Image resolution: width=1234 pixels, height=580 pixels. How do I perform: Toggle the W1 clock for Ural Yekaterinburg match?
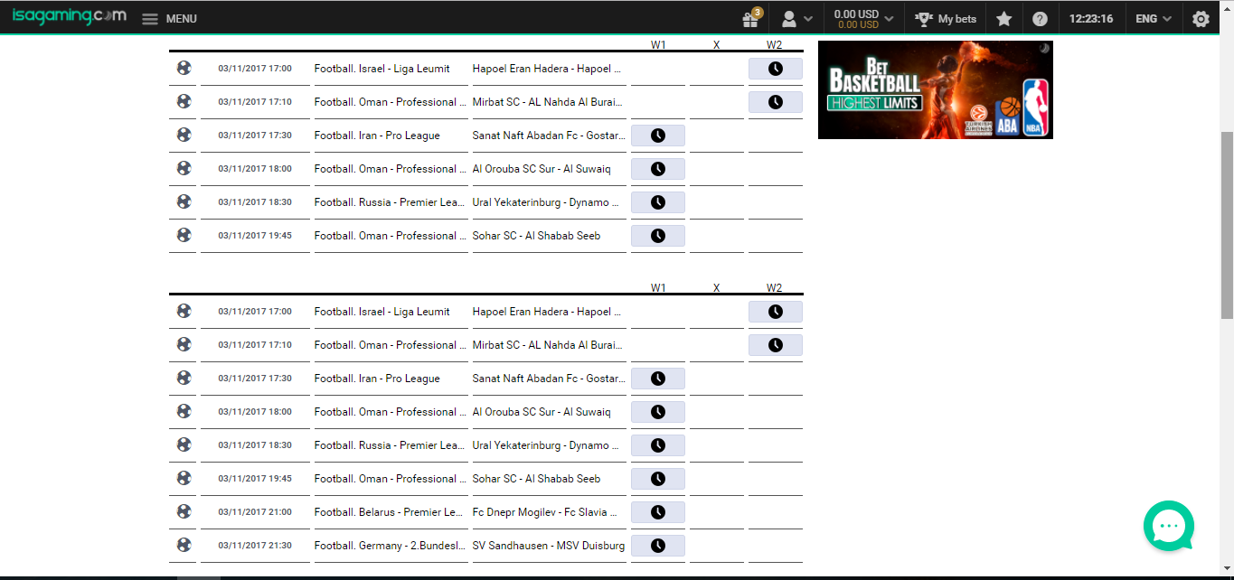(x=657, y=201)
